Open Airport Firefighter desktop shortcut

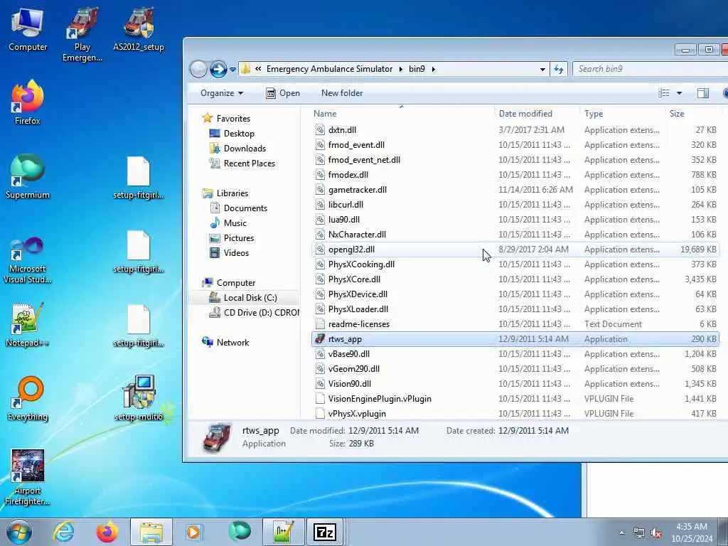[x=28, y=477]
